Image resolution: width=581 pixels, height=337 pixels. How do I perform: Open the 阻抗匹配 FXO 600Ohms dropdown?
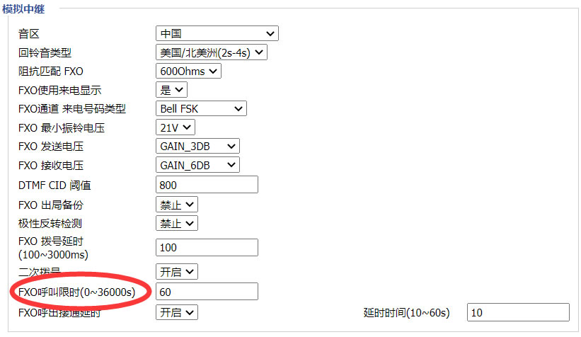point(188,71)
